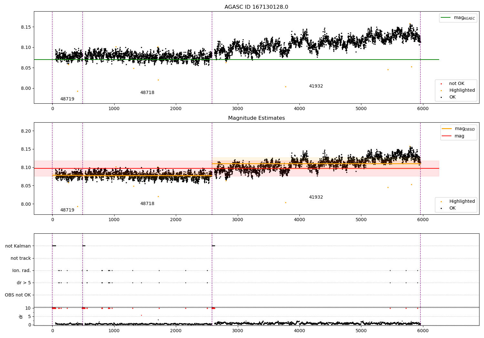The image size is (484, 338).
Task: Click the 1000 x-tick under middle plot
Action: [114, 220]
